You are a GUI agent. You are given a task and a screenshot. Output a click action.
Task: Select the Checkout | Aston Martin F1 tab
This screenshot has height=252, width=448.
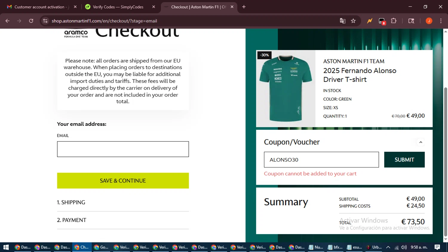199,7
